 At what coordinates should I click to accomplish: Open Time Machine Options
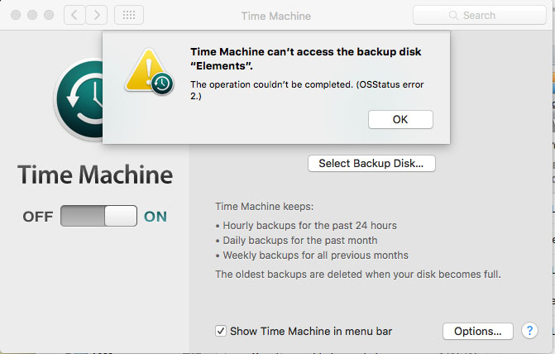[478, 332]
